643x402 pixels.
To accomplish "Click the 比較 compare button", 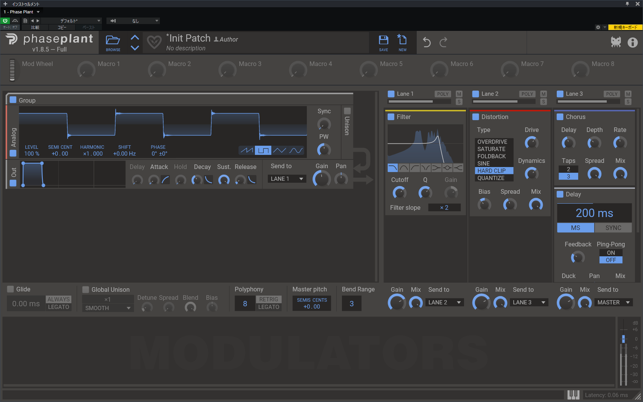I will (35, 27).
